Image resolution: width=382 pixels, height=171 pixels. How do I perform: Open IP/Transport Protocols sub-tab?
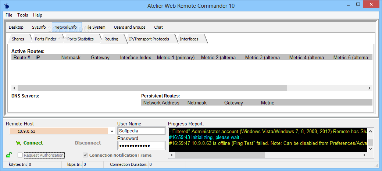coord(149,39)
